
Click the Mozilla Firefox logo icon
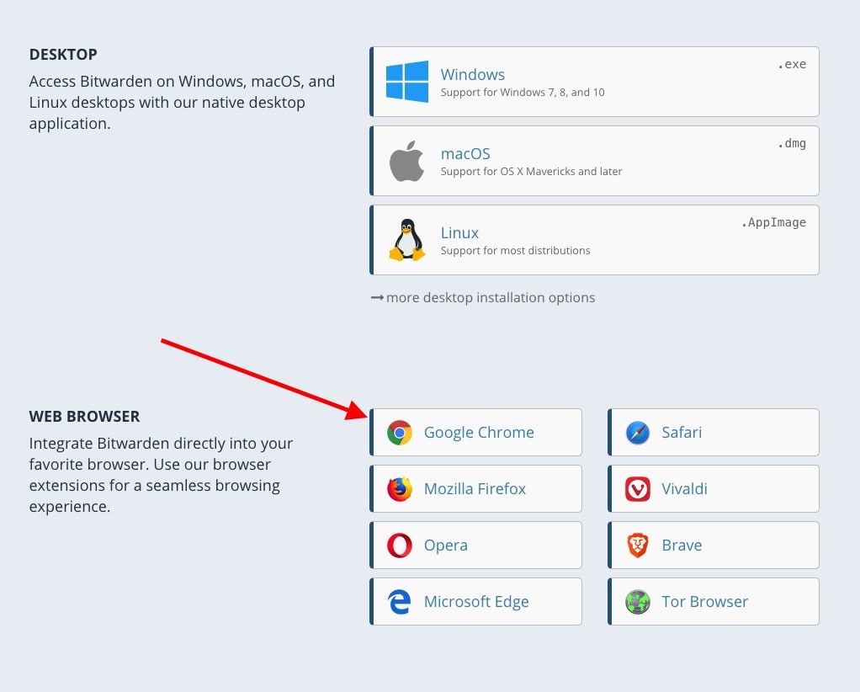[399, 489]
